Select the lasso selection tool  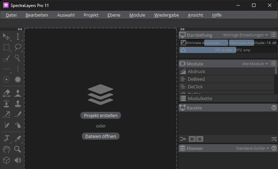point(18,47)
